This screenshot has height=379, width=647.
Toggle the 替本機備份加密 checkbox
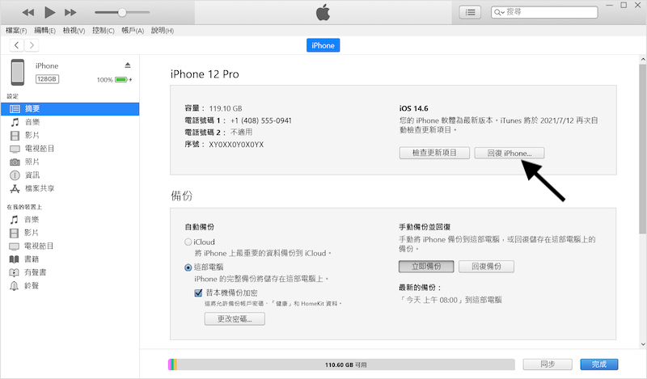click(x=198, y=293)
